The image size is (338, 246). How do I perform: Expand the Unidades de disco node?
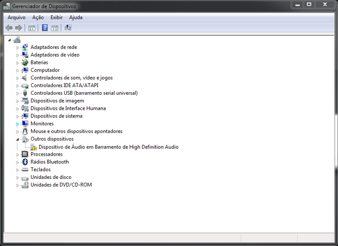[18, 177]
